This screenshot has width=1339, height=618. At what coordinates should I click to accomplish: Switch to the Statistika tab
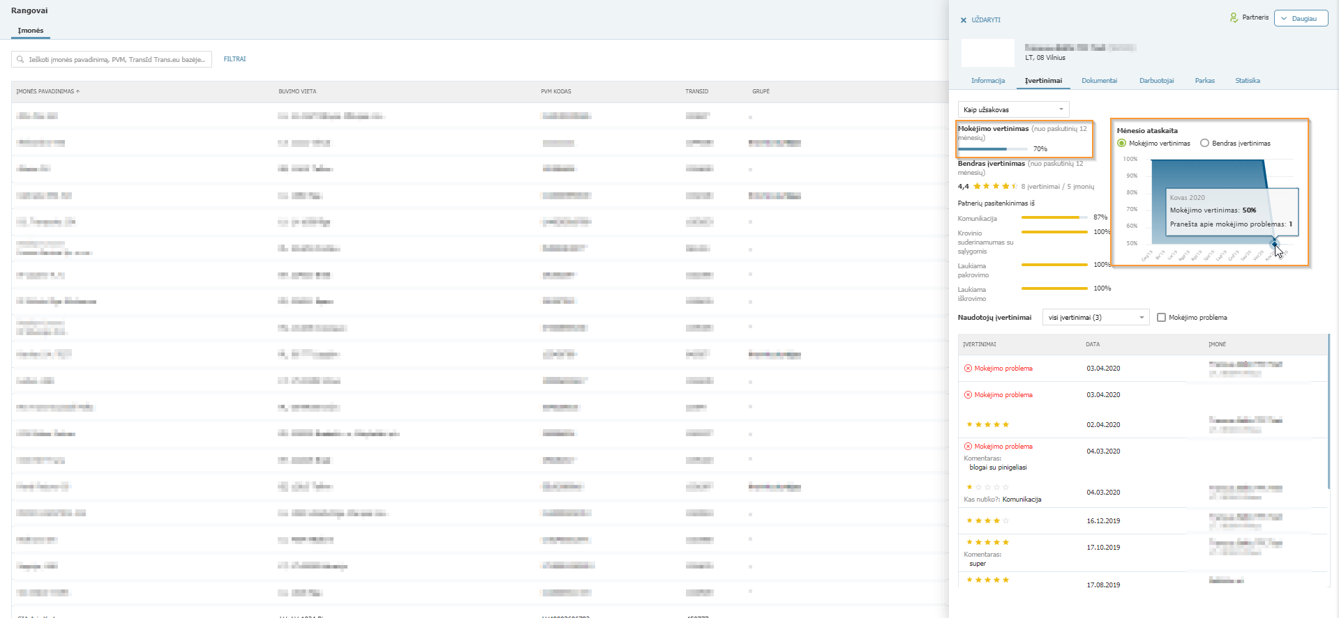pos(1248,81)
